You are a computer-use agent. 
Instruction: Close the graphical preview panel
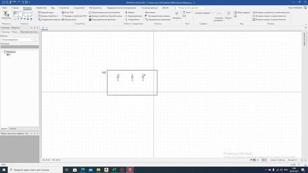pos(38,134)
